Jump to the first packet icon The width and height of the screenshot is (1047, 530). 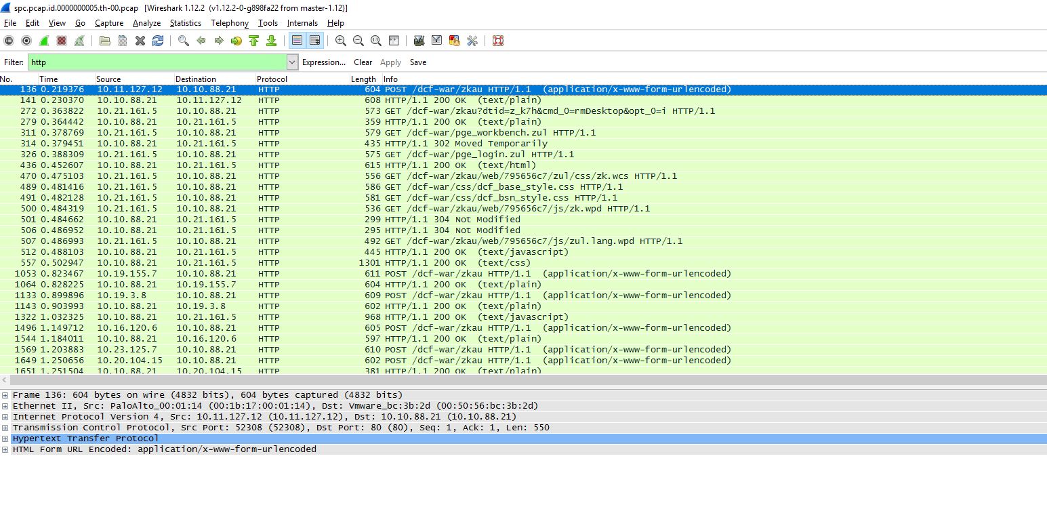click(253, 41)
